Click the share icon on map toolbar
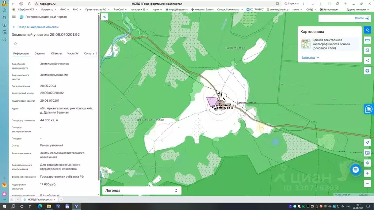The image size is (374, 210). coord(367,61)
